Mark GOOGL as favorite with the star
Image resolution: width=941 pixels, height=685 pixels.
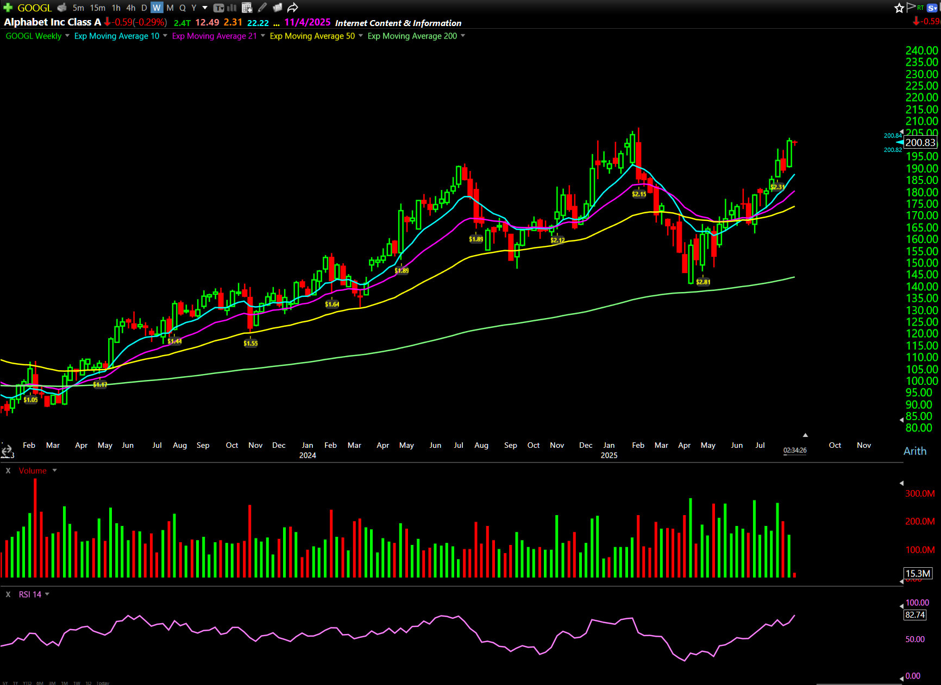tap(899, 8)
